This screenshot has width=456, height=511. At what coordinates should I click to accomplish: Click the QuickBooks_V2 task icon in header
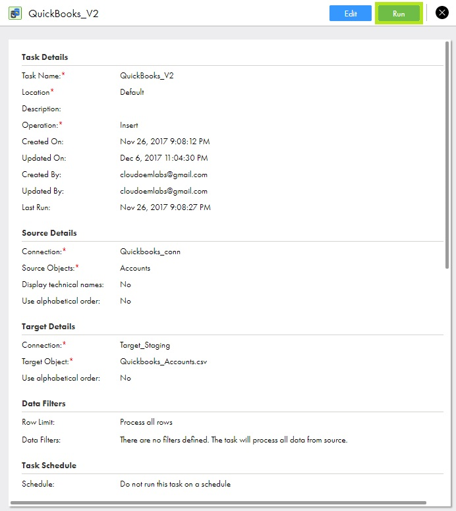click(x=15, y=13)
